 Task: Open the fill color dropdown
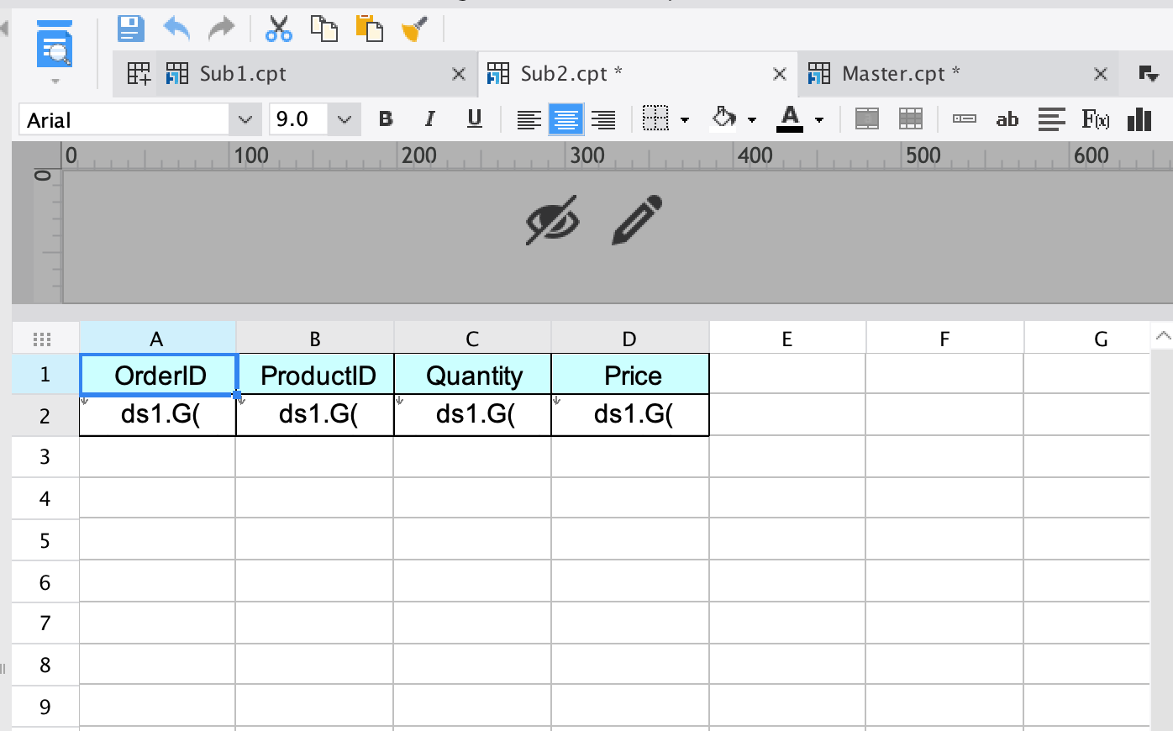(x=750, y=119)
